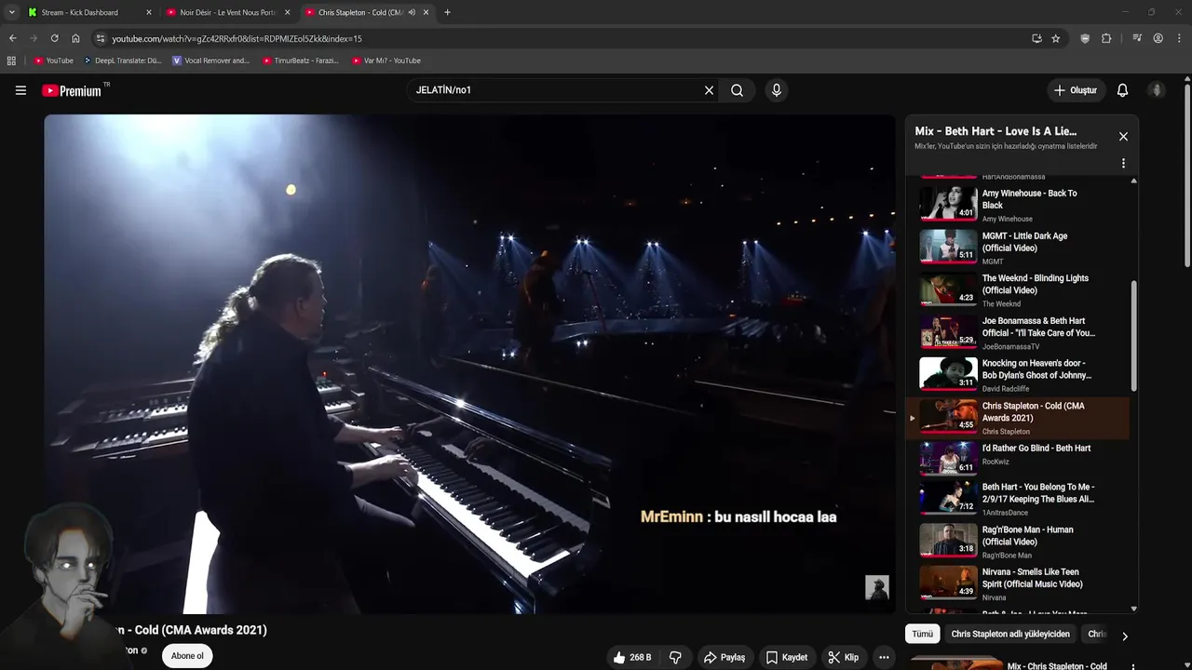The image size is (1192, 670).
Task: Open TimurBeatz bookmark
Action: [x=301, y=60]
